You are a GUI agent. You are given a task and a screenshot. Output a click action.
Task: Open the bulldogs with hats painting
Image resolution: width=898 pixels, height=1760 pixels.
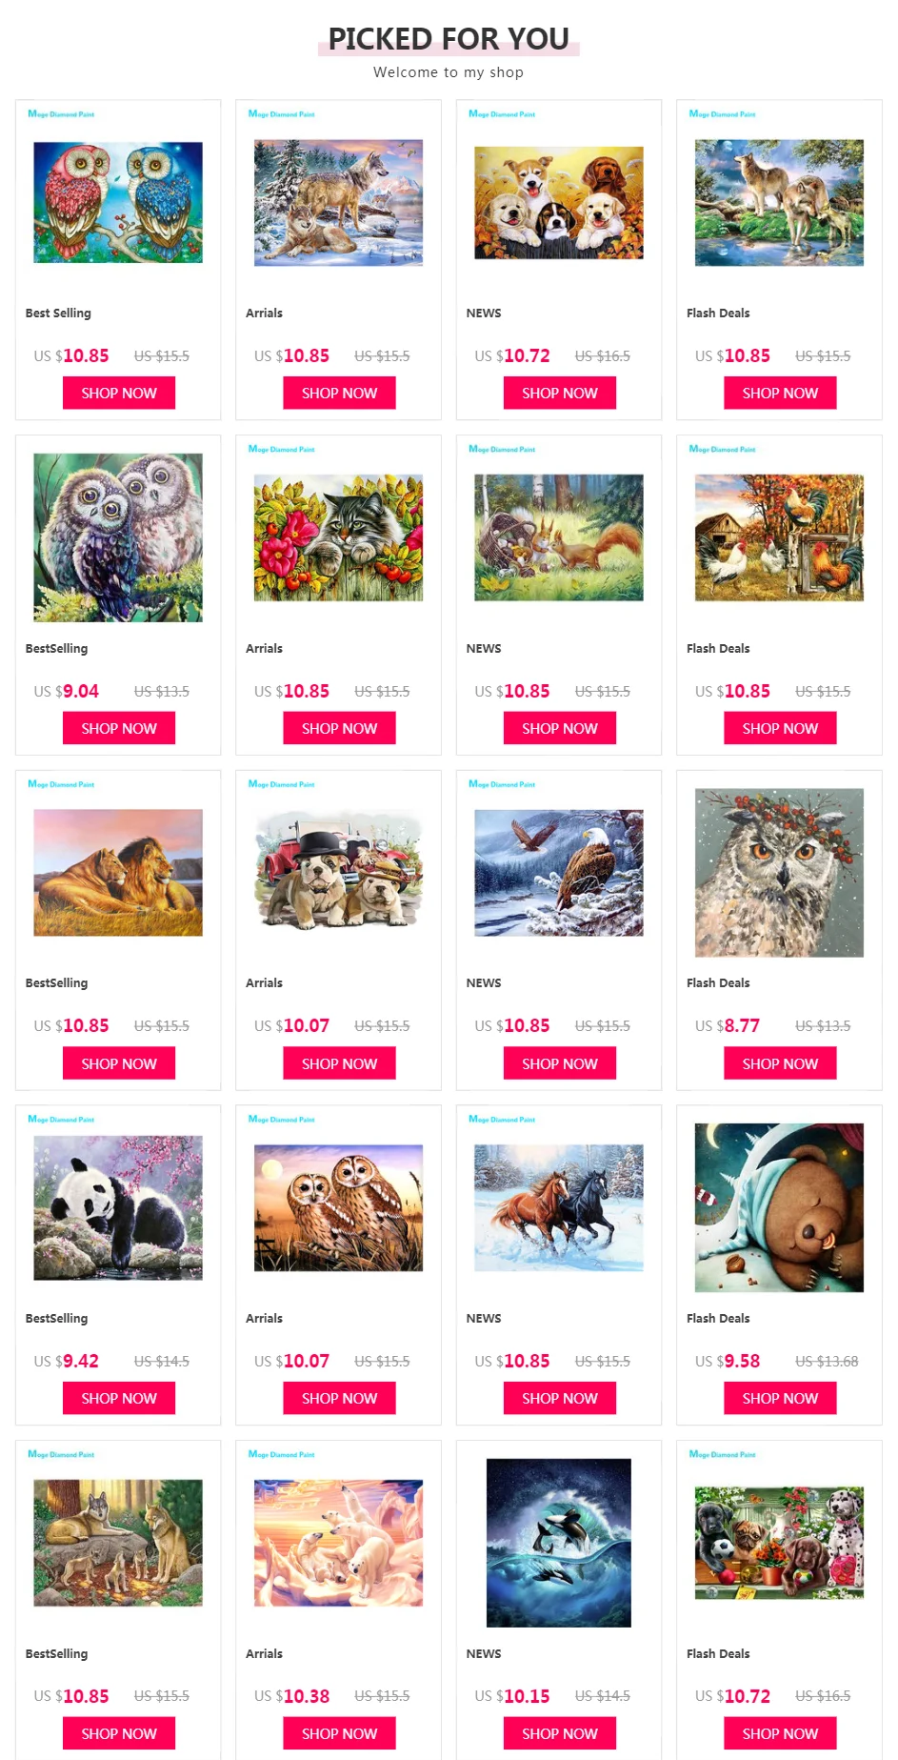click(x=338, y=872)
